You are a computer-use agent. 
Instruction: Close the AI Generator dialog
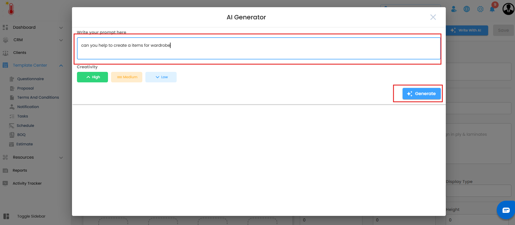pos(433,17)
